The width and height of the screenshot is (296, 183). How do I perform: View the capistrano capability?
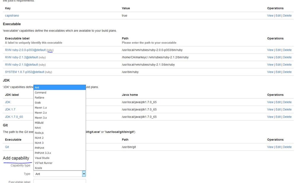(x=270, y=16)
